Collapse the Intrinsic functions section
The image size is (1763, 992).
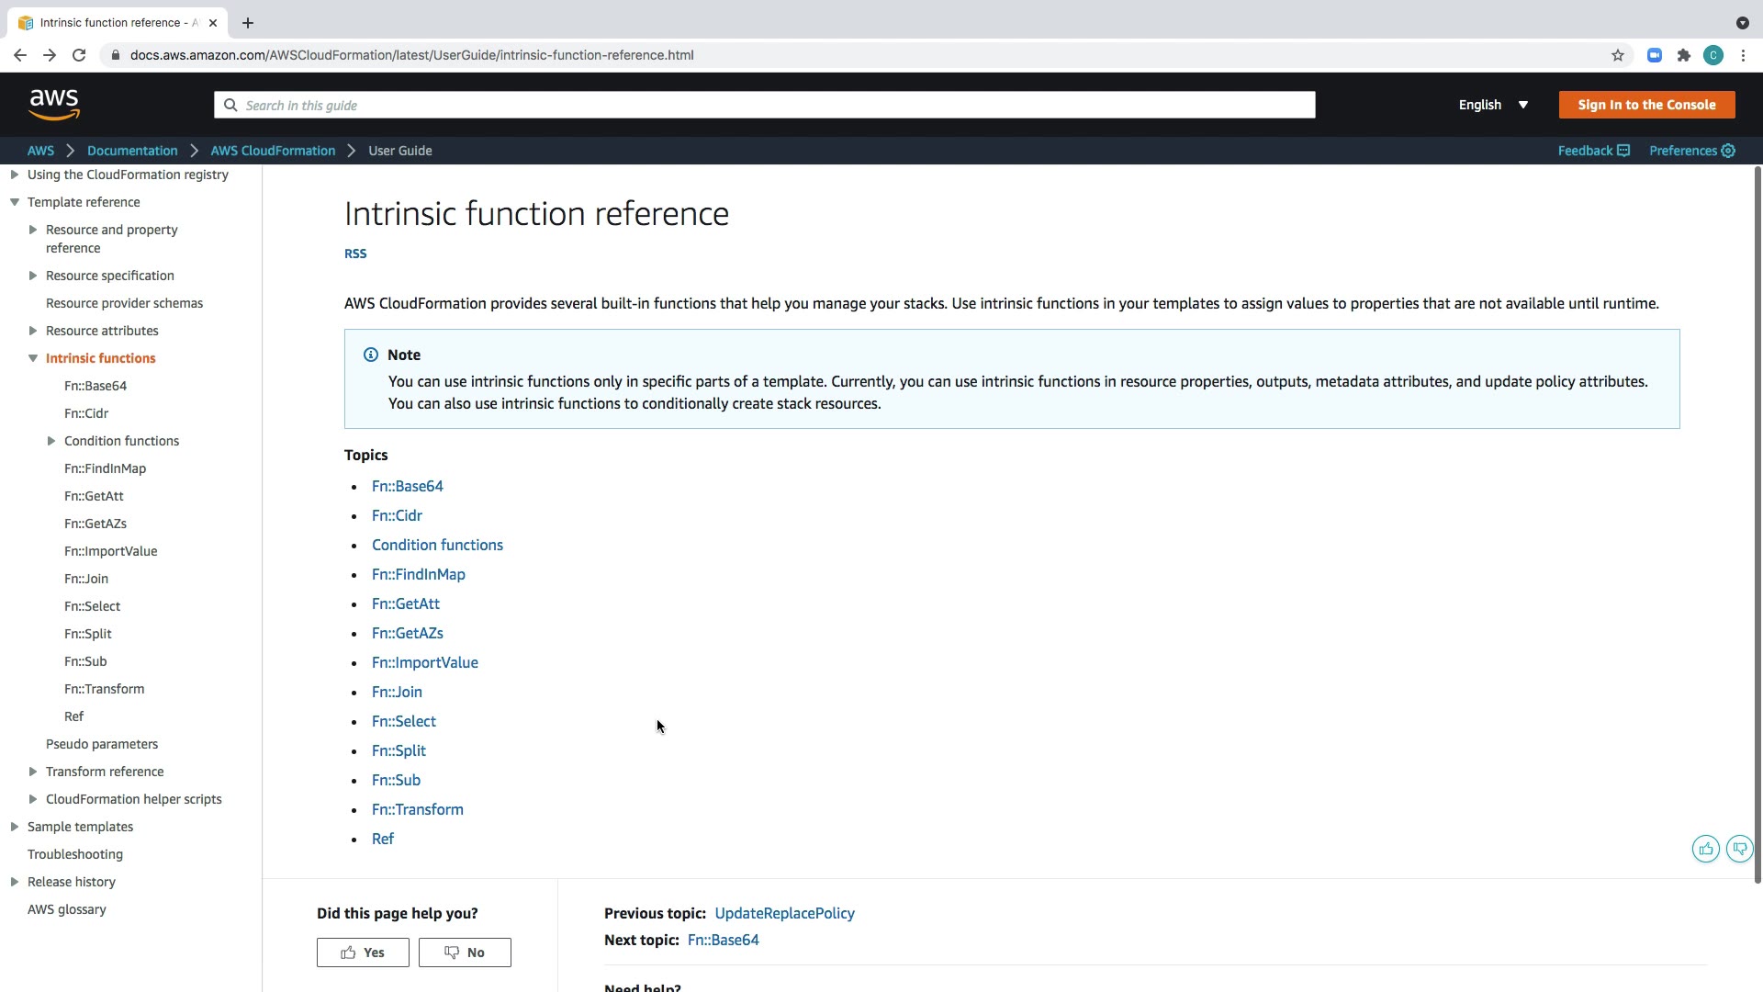point(33,358)
